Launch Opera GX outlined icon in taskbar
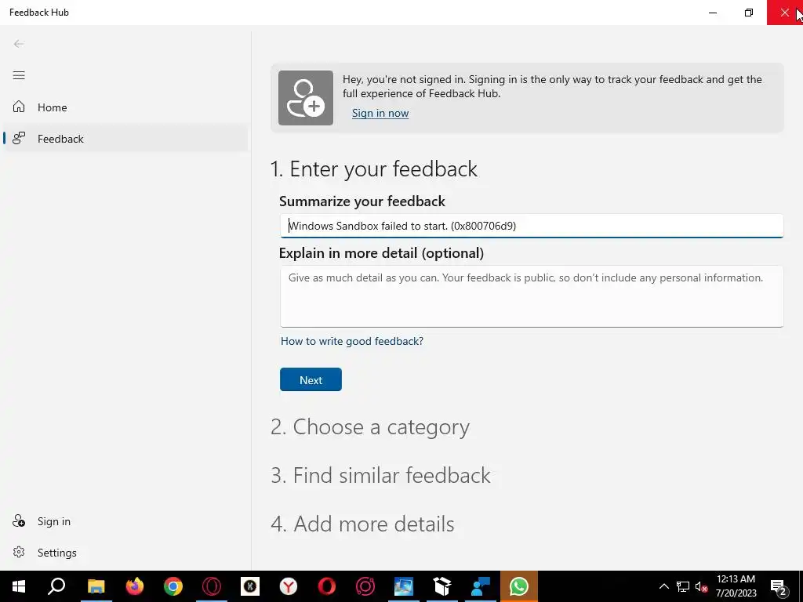803x602 pixels. pyautogui.click(x=212, y=586)
